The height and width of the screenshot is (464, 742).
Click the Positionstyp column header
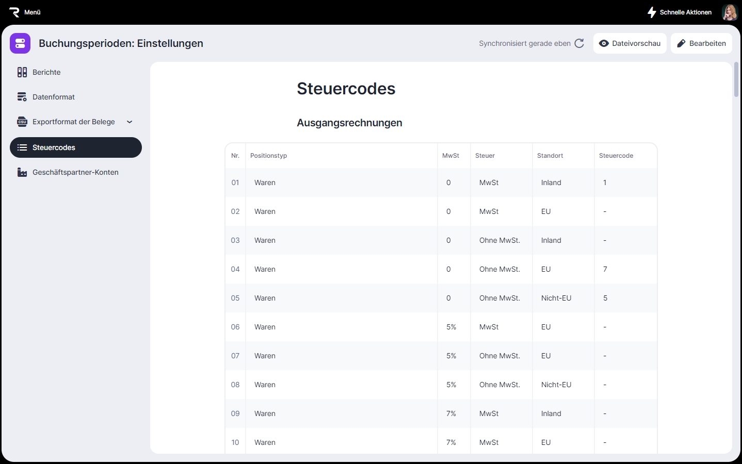tap(268, 156)
